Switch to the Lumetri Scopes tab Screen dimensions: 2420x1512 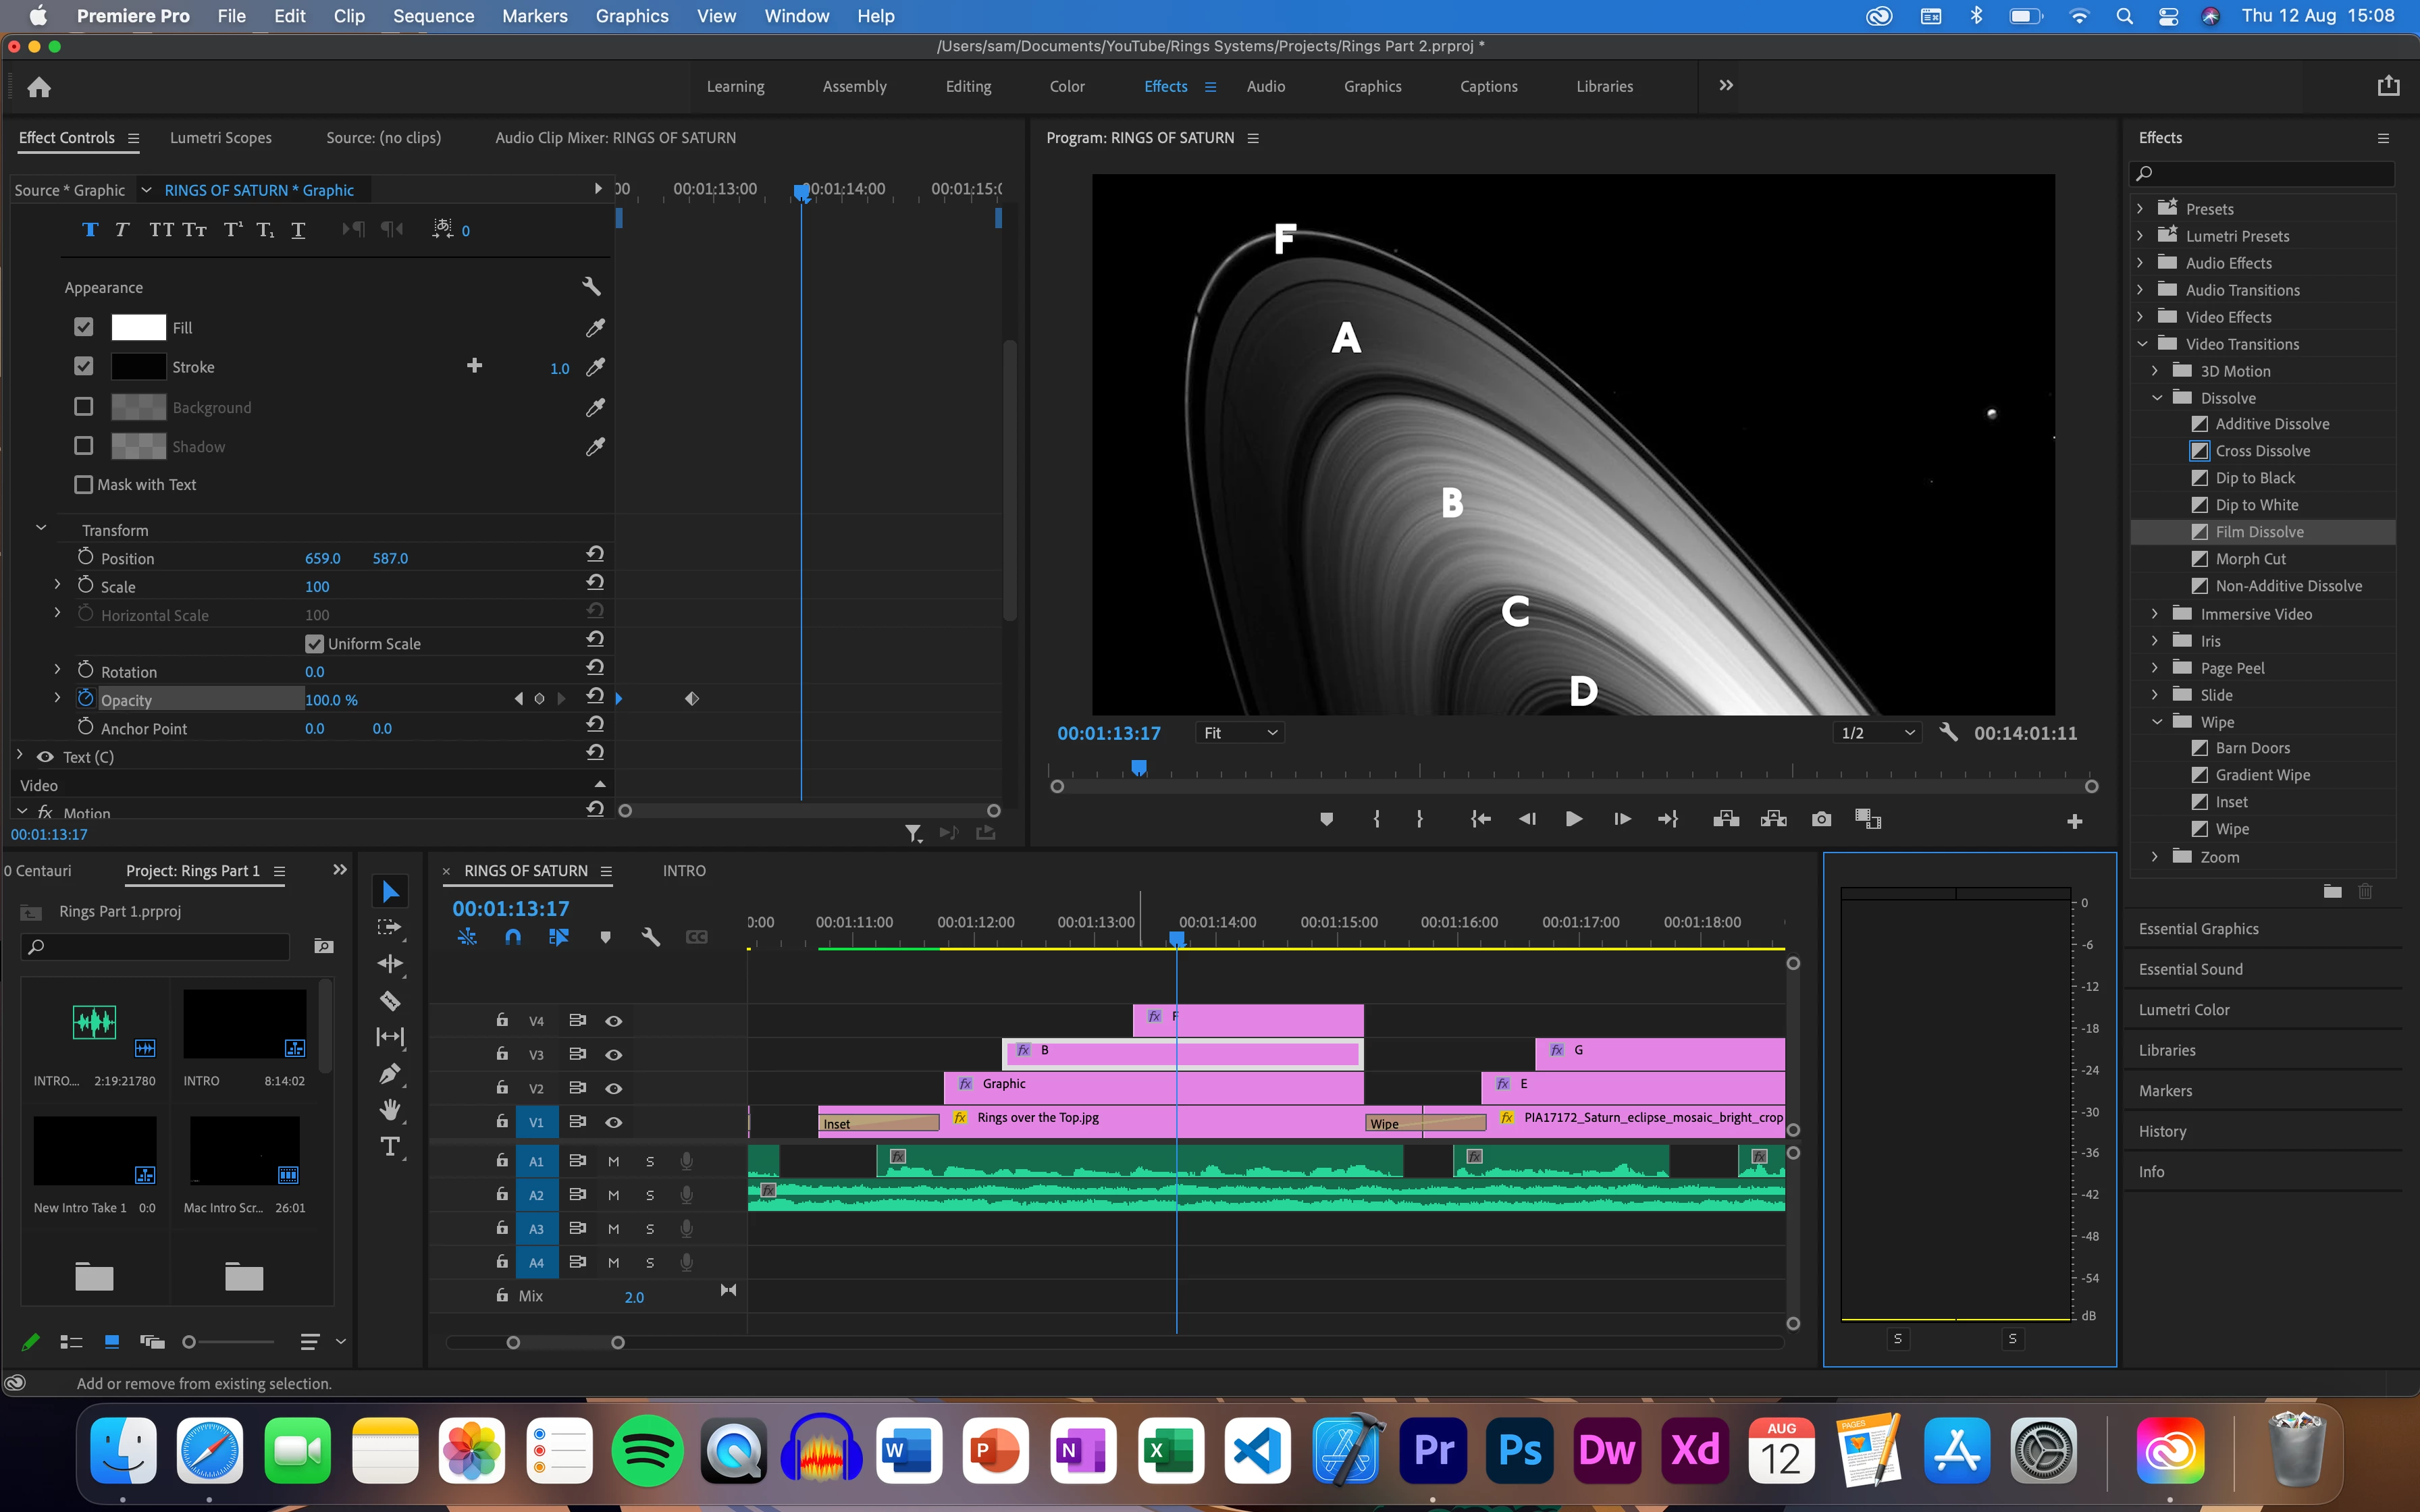point(220,138)
